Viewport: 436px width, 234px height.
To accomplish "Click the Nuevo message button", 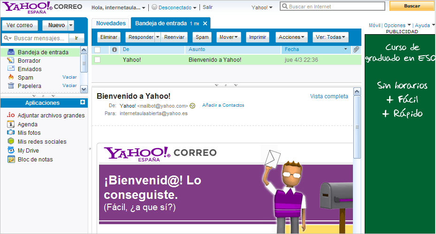I will coord(55,25).
